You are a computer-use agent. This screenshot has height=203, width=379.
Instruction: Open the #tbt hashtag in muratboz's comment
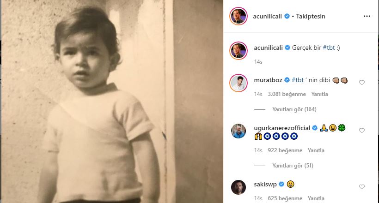pos(298,80)
